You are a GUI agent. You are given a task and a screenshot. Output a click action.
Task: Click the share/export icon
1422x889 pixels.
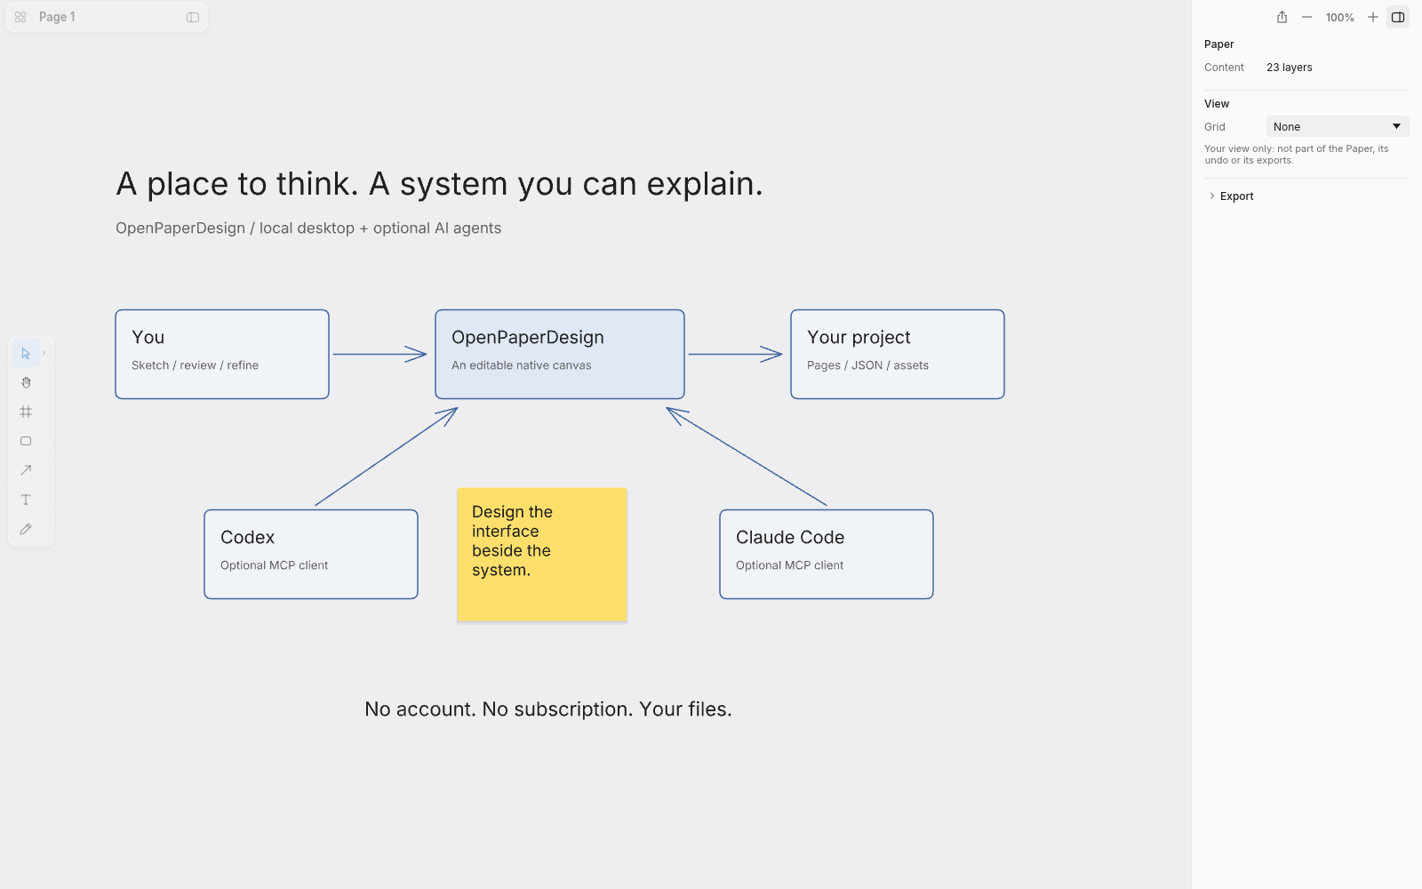tap(1282, 17)
